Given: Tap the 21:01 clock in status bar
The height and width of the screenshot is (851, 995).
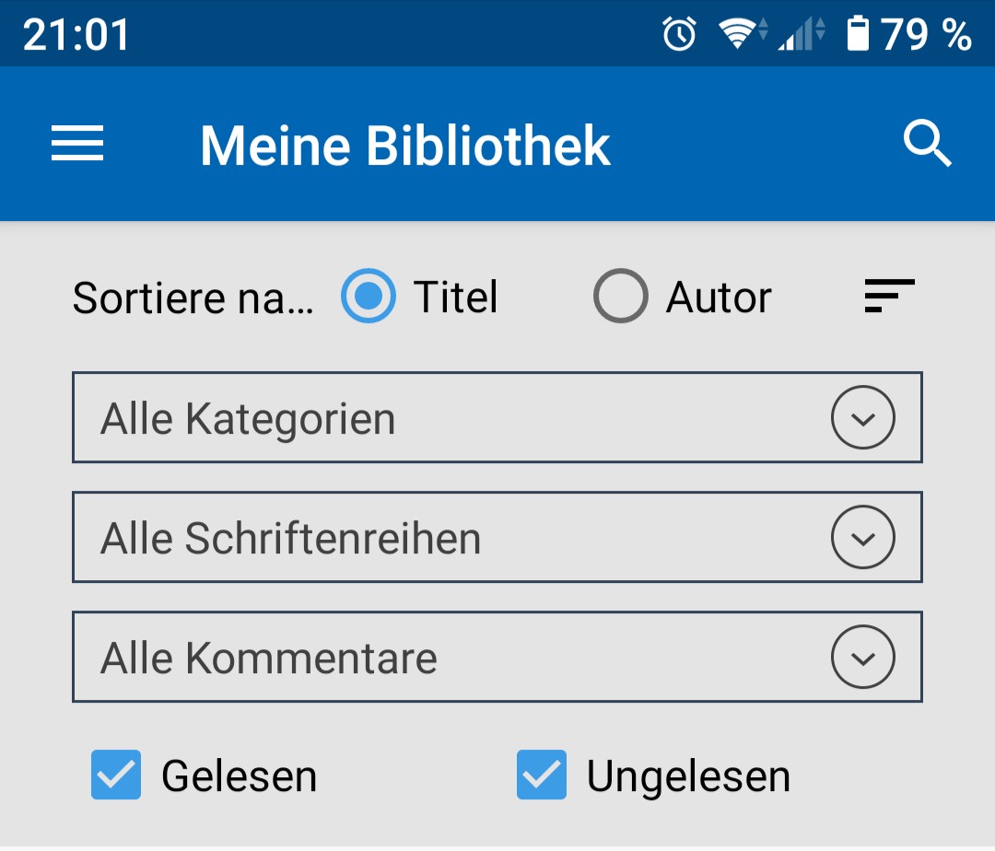Looking at the screenshot, I should 76,35.
